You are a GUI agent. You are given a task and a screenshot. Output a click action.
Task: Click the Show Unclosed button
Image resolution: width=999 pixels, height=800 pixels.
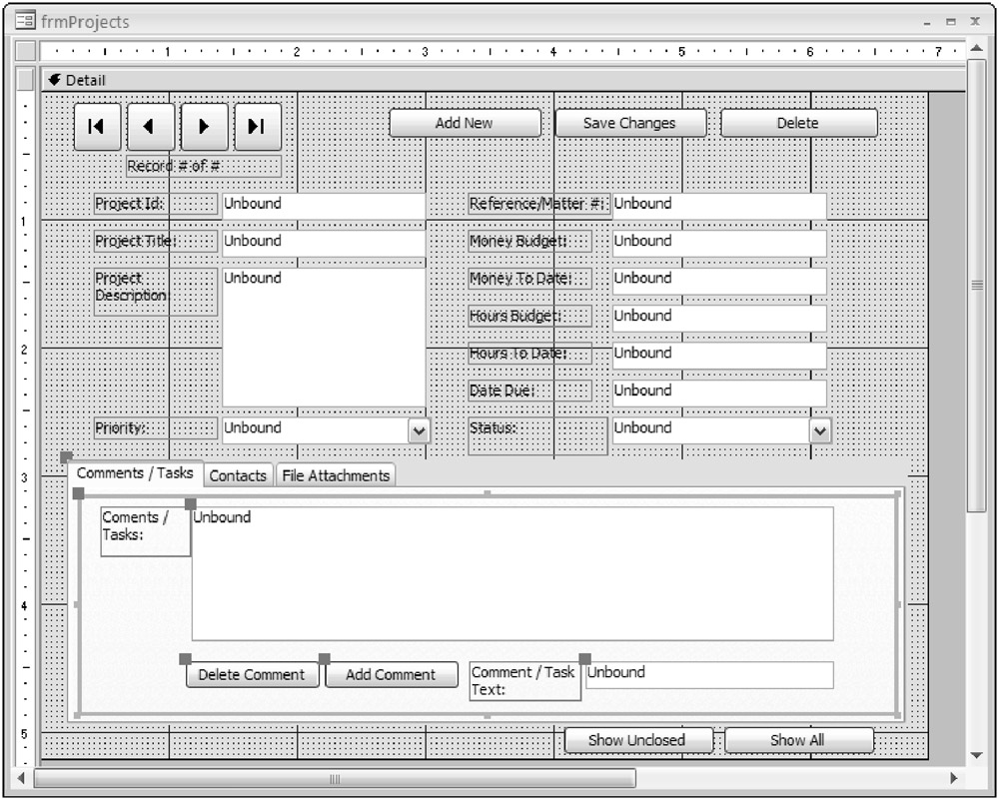637,740
